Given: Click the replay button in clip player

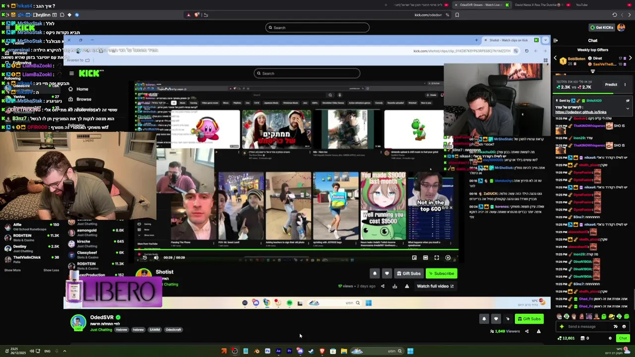Looking at the screenshot, I should 144,257.
